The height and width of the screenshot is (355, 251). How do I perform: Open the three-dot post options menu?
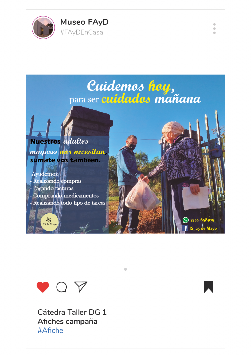point(214,29)
